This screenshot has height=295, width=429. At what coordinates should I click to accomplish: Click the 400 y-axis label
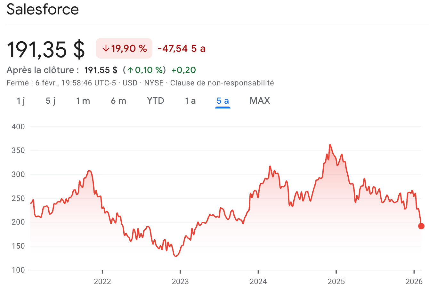pos(18,127)
